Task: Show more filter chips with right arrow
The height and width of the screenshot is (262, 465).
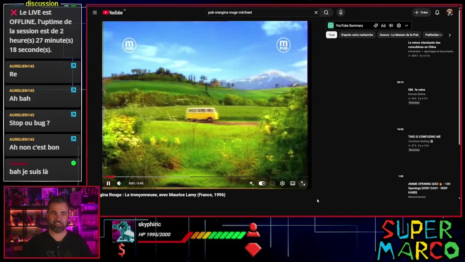Action: pyautogui.click(x=450, y=35)
